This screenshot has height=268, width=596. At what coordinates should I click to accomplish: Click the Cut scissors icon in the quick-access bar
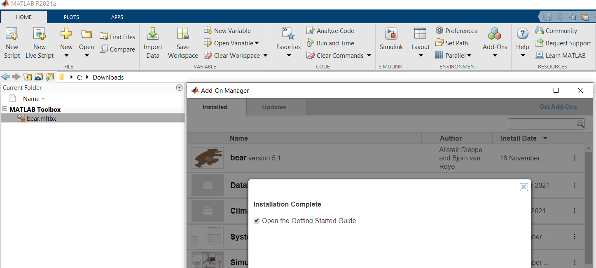(559, 16)
